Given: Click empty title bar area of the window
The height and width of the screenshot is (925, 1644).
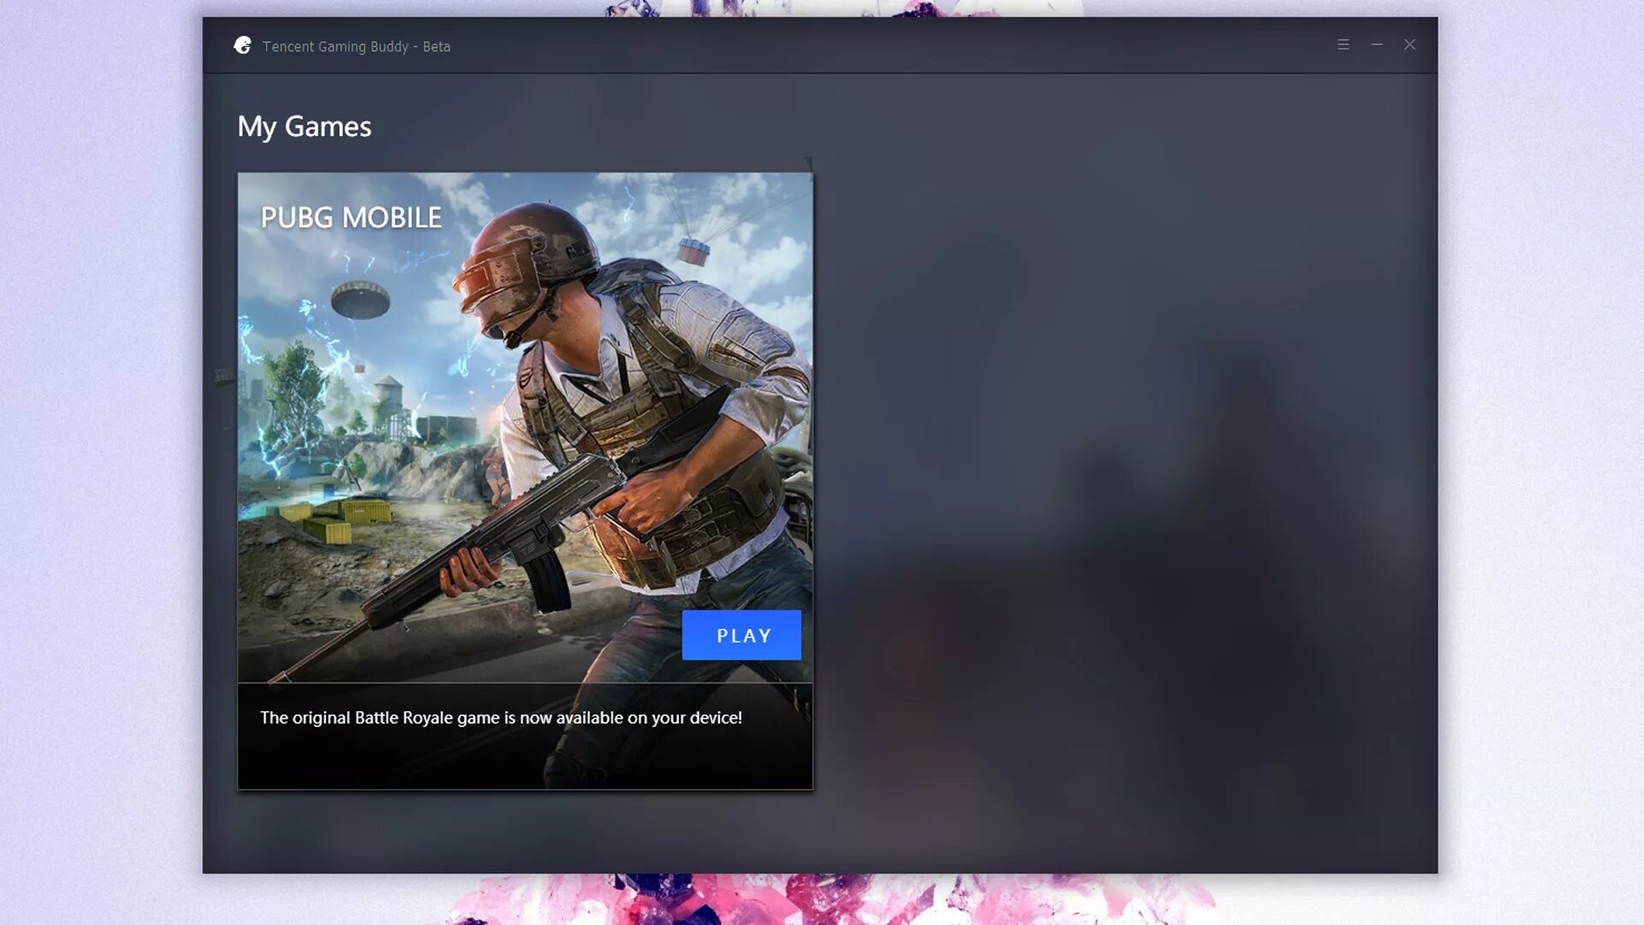Looking at the screenshot, I should point(856,45).
